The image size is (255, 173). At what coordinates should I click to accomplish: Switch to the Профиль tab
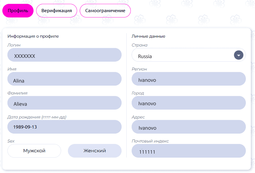pos(18,11)
